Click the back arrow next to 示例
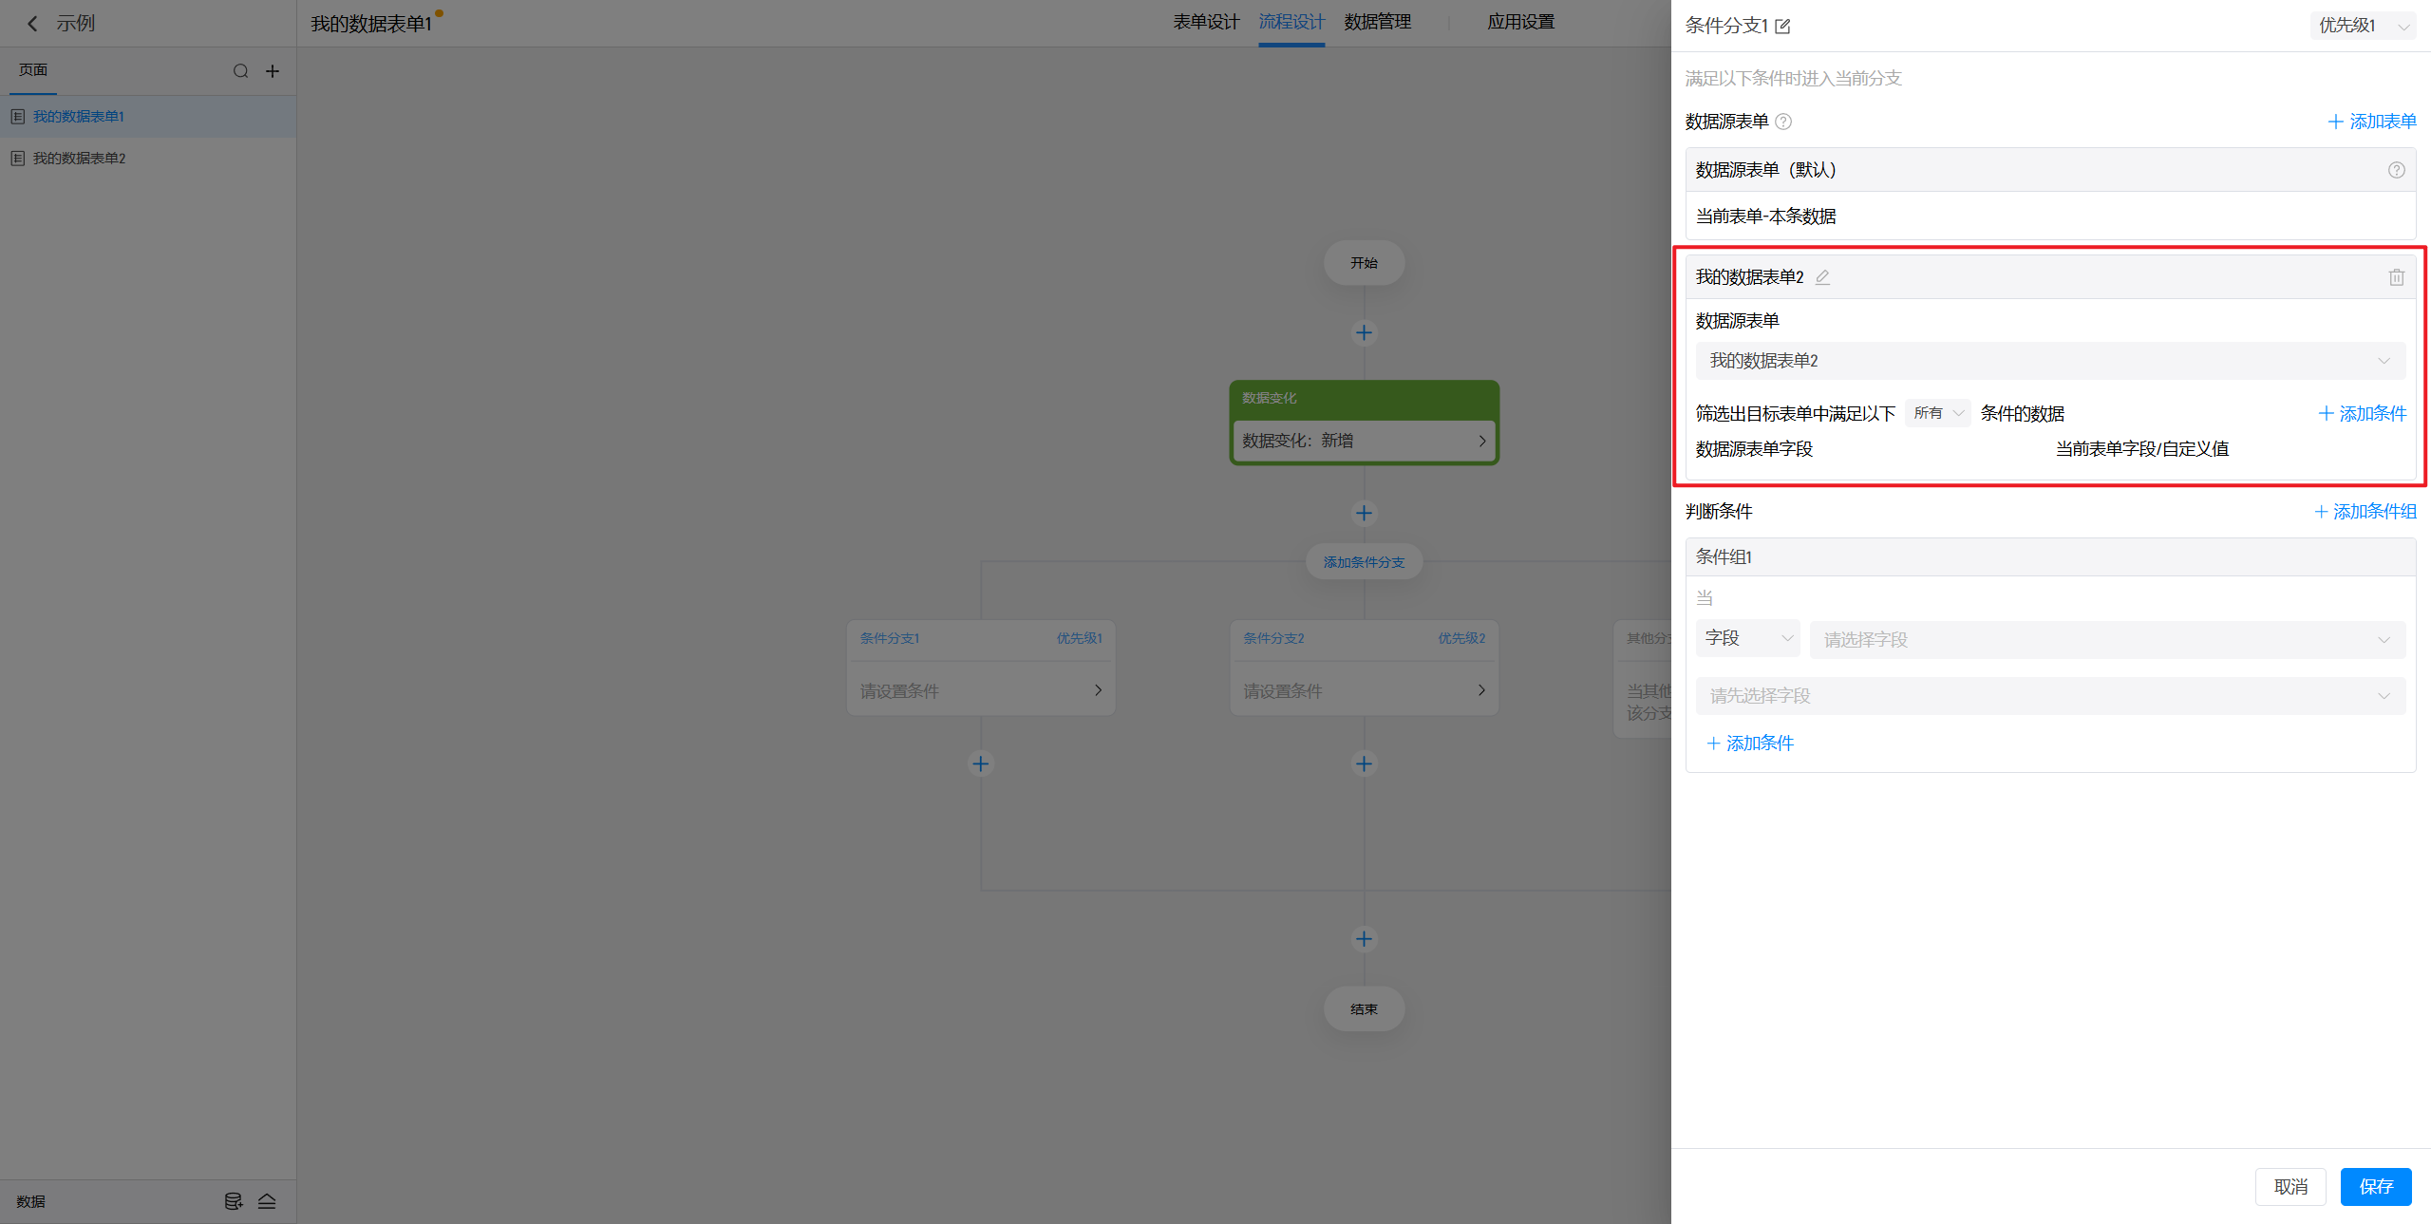 (32, 24)
